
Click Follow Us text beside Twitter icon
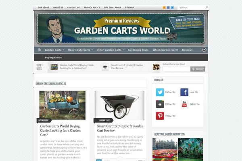pos(170,92)
